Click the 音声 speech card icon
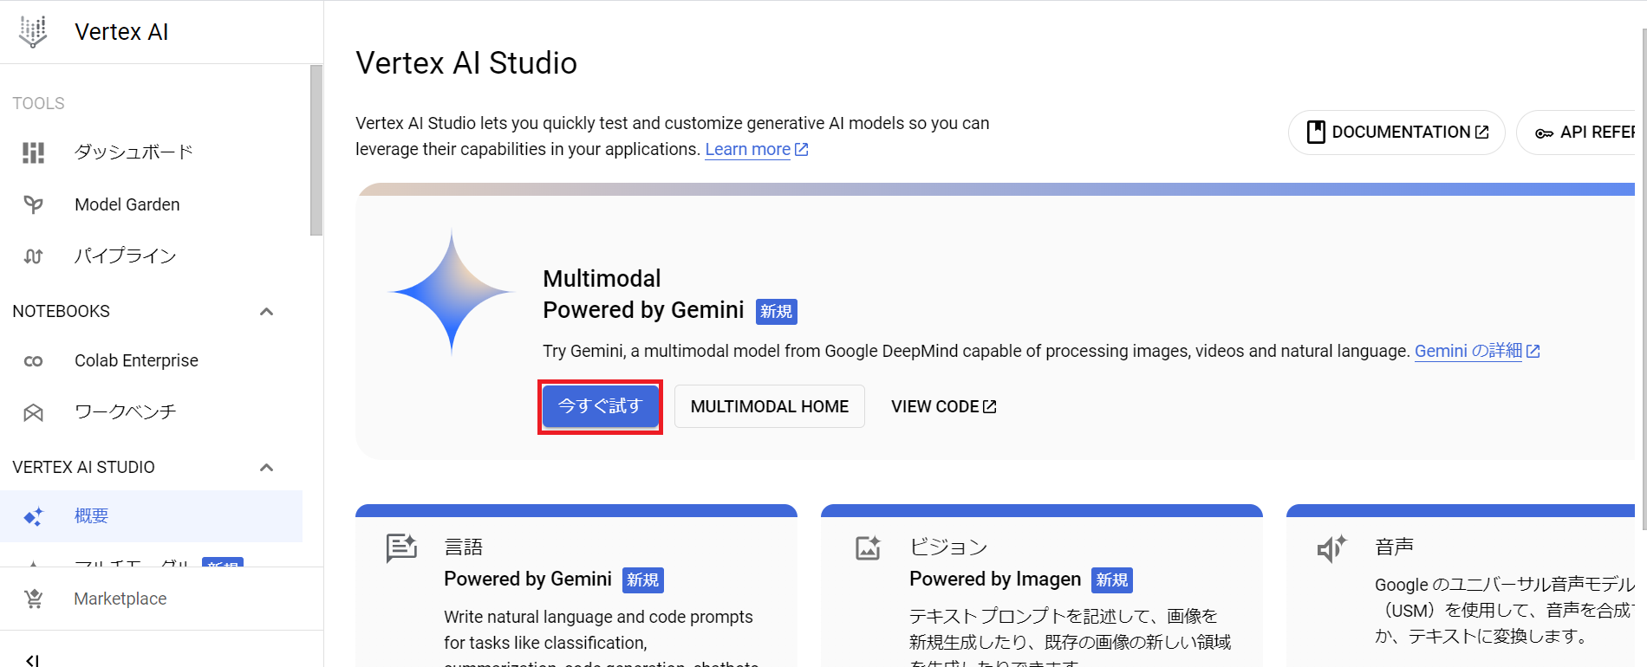1647x667 pixels. (1332, 548)
